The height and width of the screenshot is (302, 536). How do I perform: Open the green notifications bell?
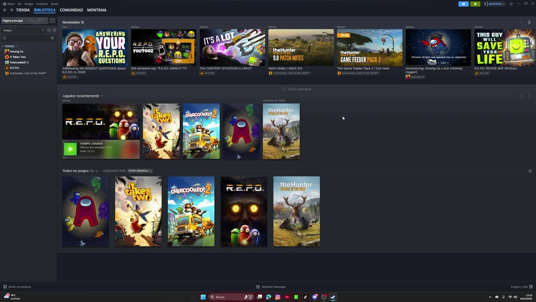click(475, 4)
